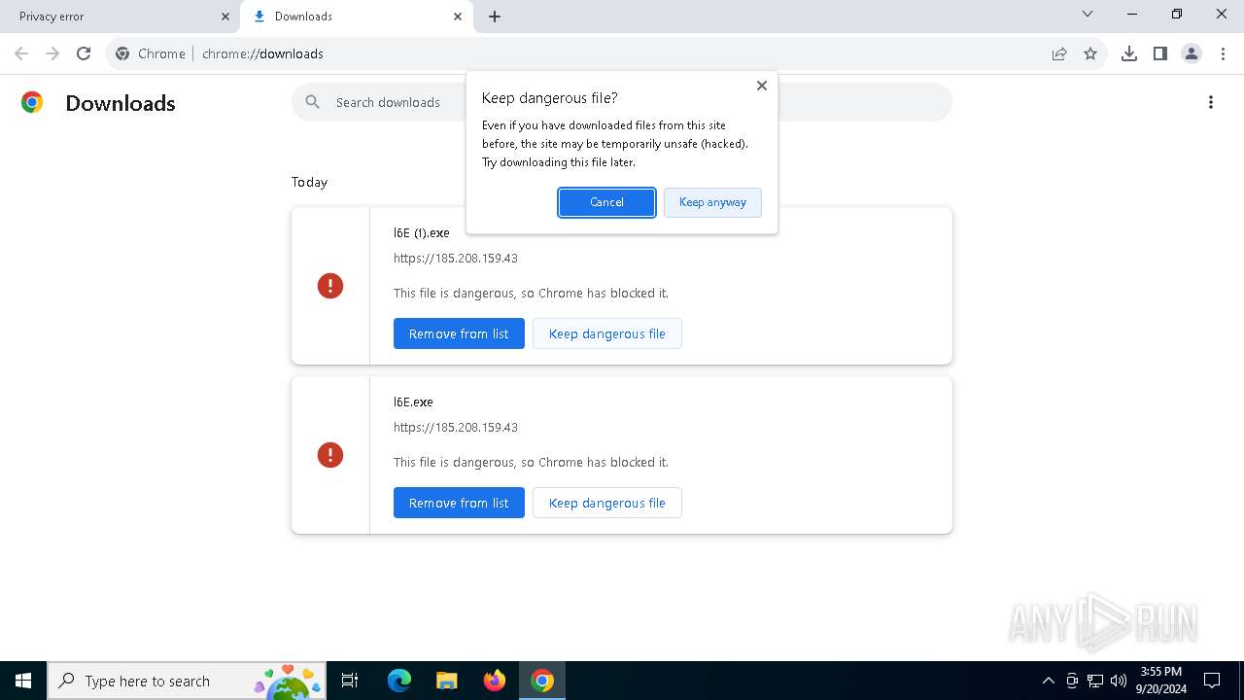Screen dimensions: 1244x700
Task: Bookmark this tab with star
Action: [x=1090, y=53]
